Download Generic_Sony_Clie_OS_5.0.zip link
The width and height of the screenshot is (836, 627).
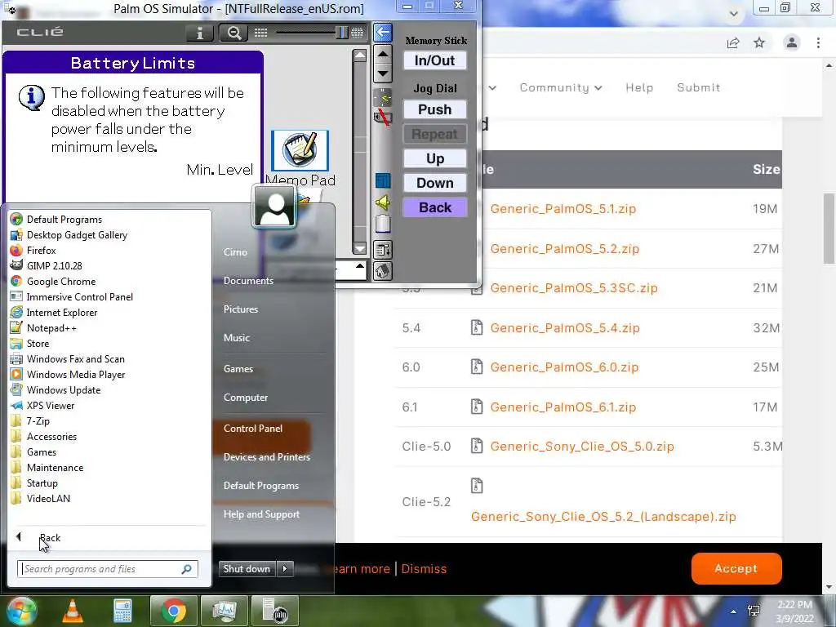(x=581, y=447)
